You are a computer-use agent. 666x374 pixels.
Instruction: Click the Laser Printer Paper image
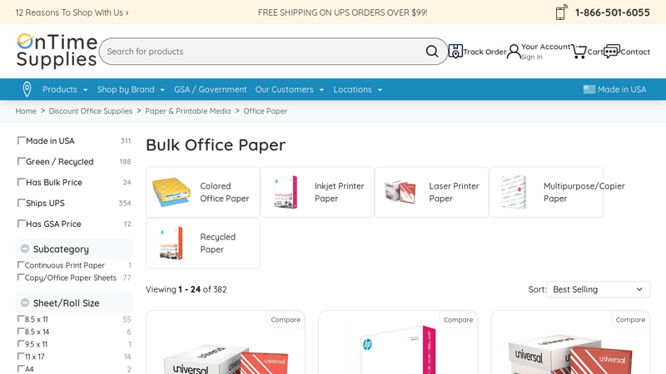(400, 192)
